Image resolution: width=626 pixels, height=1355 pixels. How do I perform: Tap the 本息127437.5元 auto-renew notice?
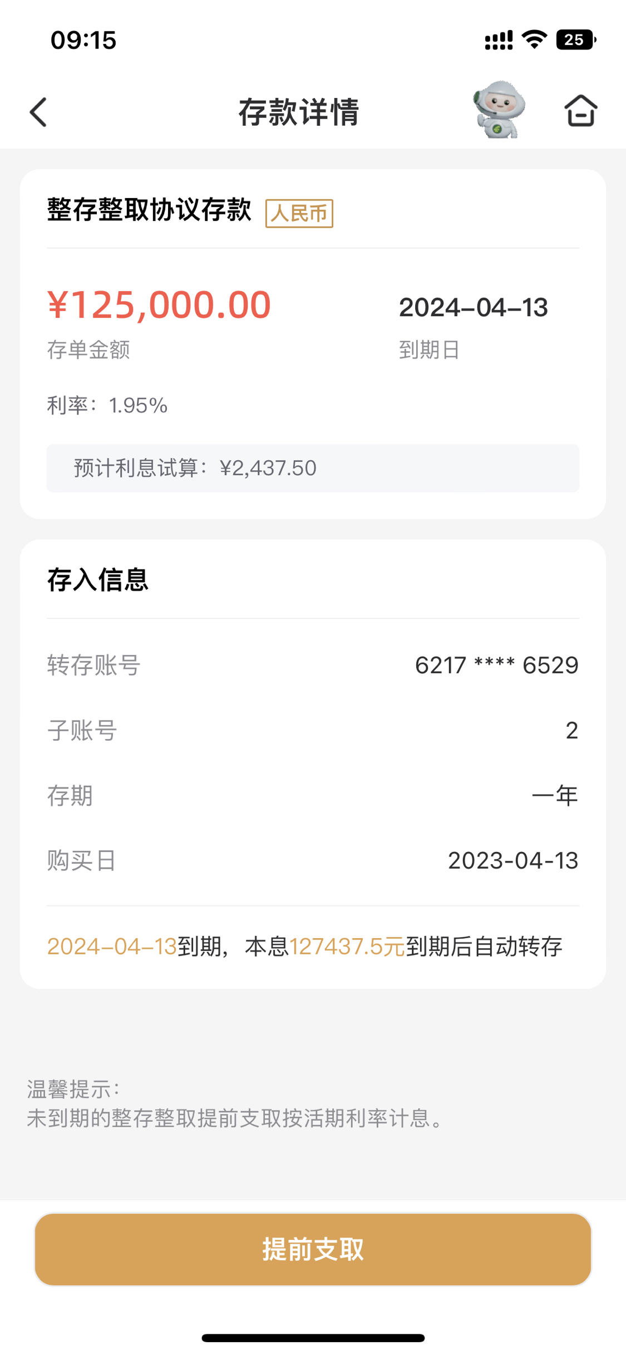pyautogui.click(x=305, y=947)
